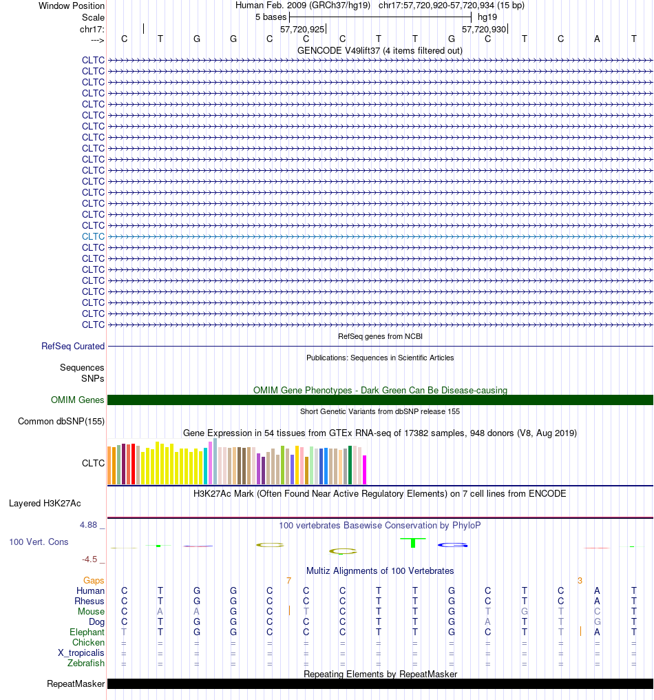
Task: Open the H3K27Ac Mark track title
Action: [380, 494]
